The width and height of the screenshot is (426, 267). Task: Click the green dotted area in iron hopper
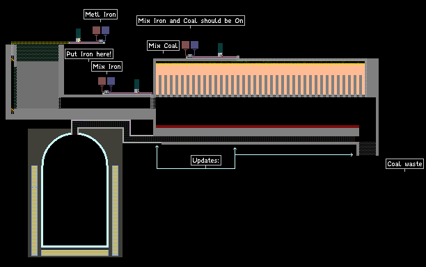click(x=38, y=53)
